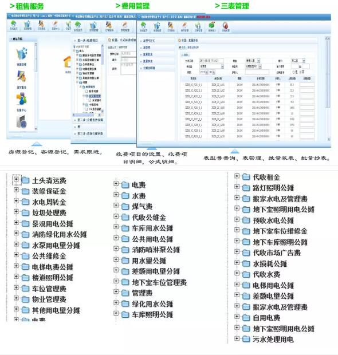Image resolution: width=338 pixels, height=355 pixels.
Task: Click folder icon beside 物业管理费
Action: click(x=25, y=299)
